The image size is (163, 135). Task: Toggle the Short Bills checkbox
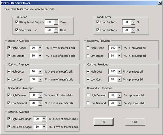[x=17, y=30]
